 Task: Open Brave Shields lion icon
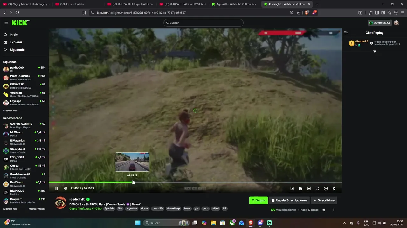pos(307,13)
